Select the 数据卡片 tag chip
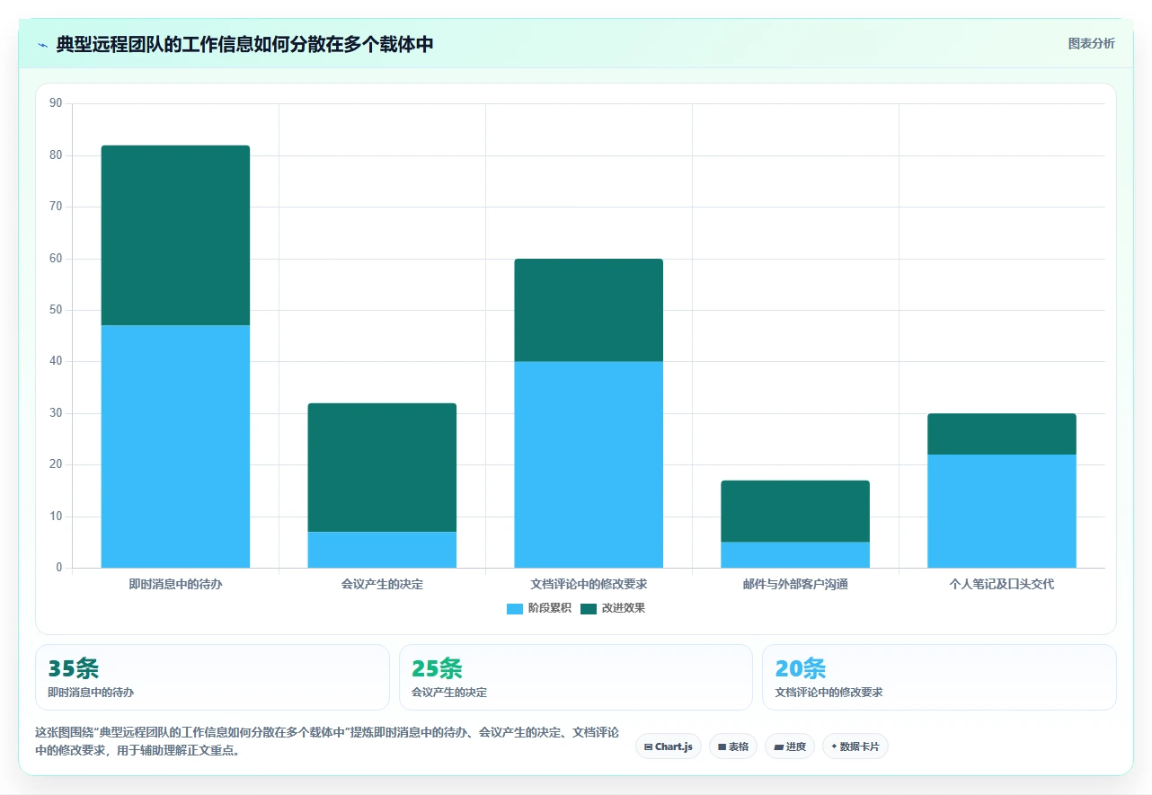This screenshot has width=1152, height=795. (855, 746)
